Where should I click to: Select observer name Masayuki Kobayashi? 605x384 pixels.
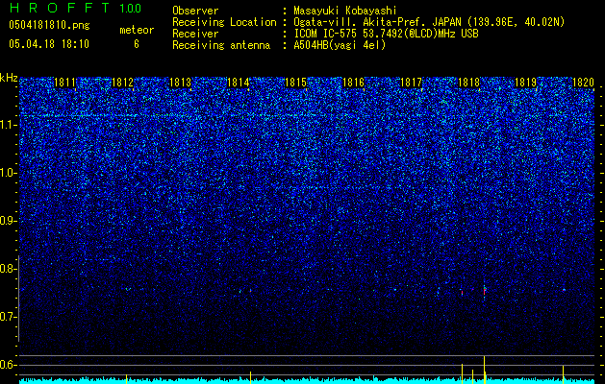pyautogui.click(x=345, y=11)
